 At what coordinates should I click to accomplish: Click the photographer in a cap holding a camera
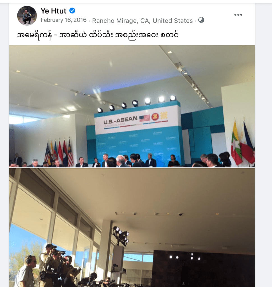point(48,263)
